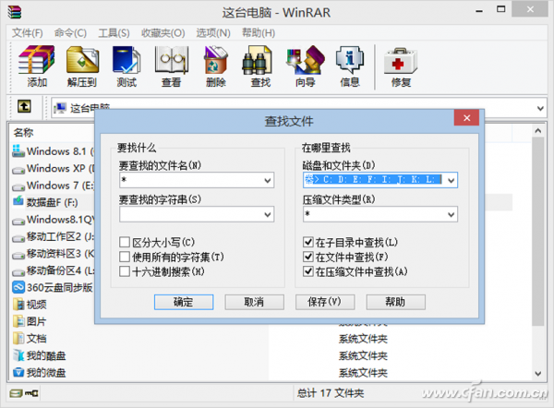
Task: Click the file list vertical scrollbar thumb
Action: pyautogui.click(x=538, y=232)
